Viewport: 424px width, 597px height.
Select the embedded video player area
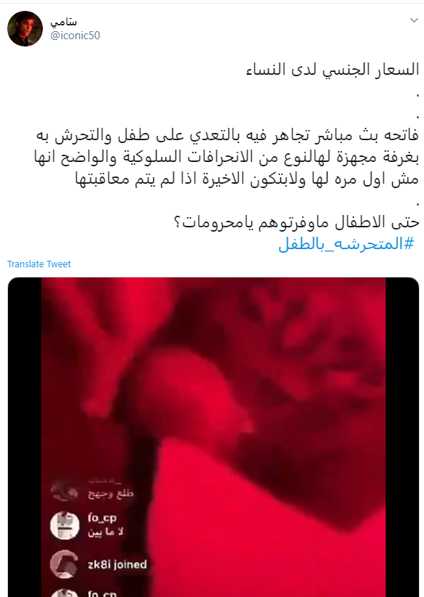(x=213, y=437)
